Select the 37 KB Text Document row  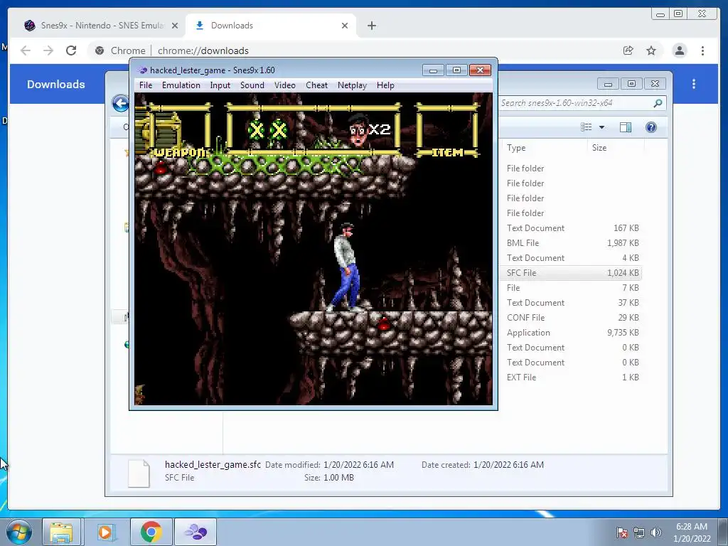click(x=571, y=303)
